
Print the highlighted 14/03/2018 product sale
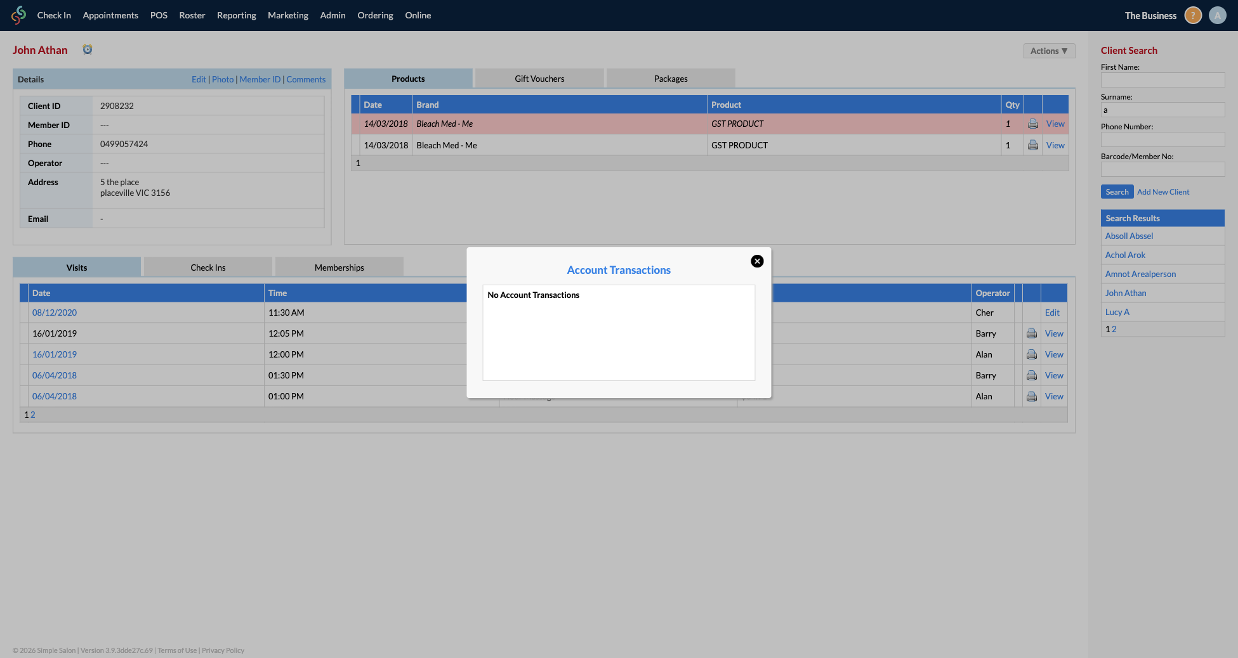(1032, 124)
